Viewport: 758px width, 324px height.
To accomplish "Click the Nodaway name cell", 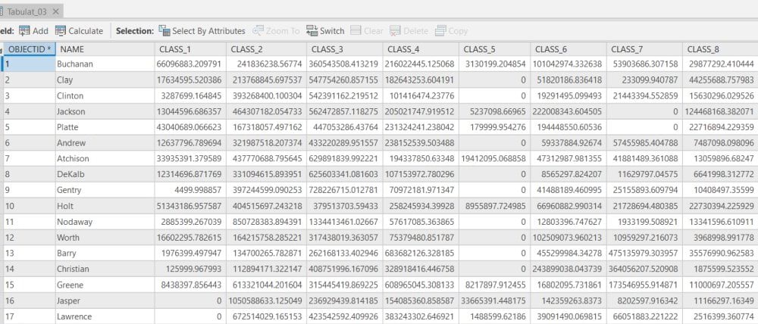I will (106, 222).
